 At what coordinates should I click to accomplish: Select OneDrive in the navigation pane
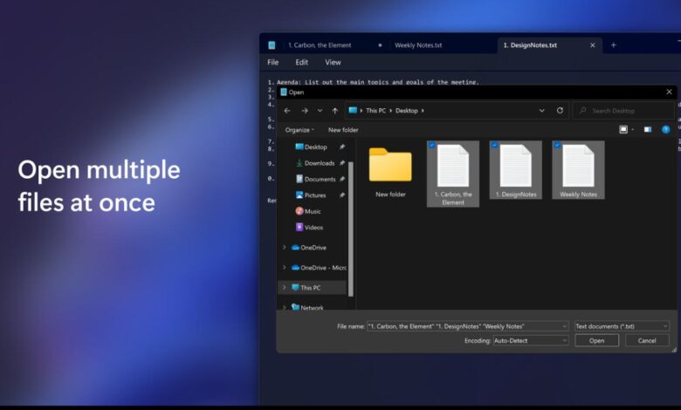click(313, 248)
